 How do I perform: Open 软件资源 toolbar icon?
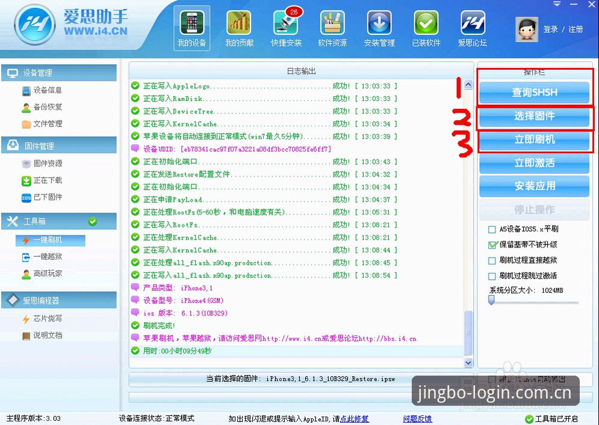(x=332, y=28)
